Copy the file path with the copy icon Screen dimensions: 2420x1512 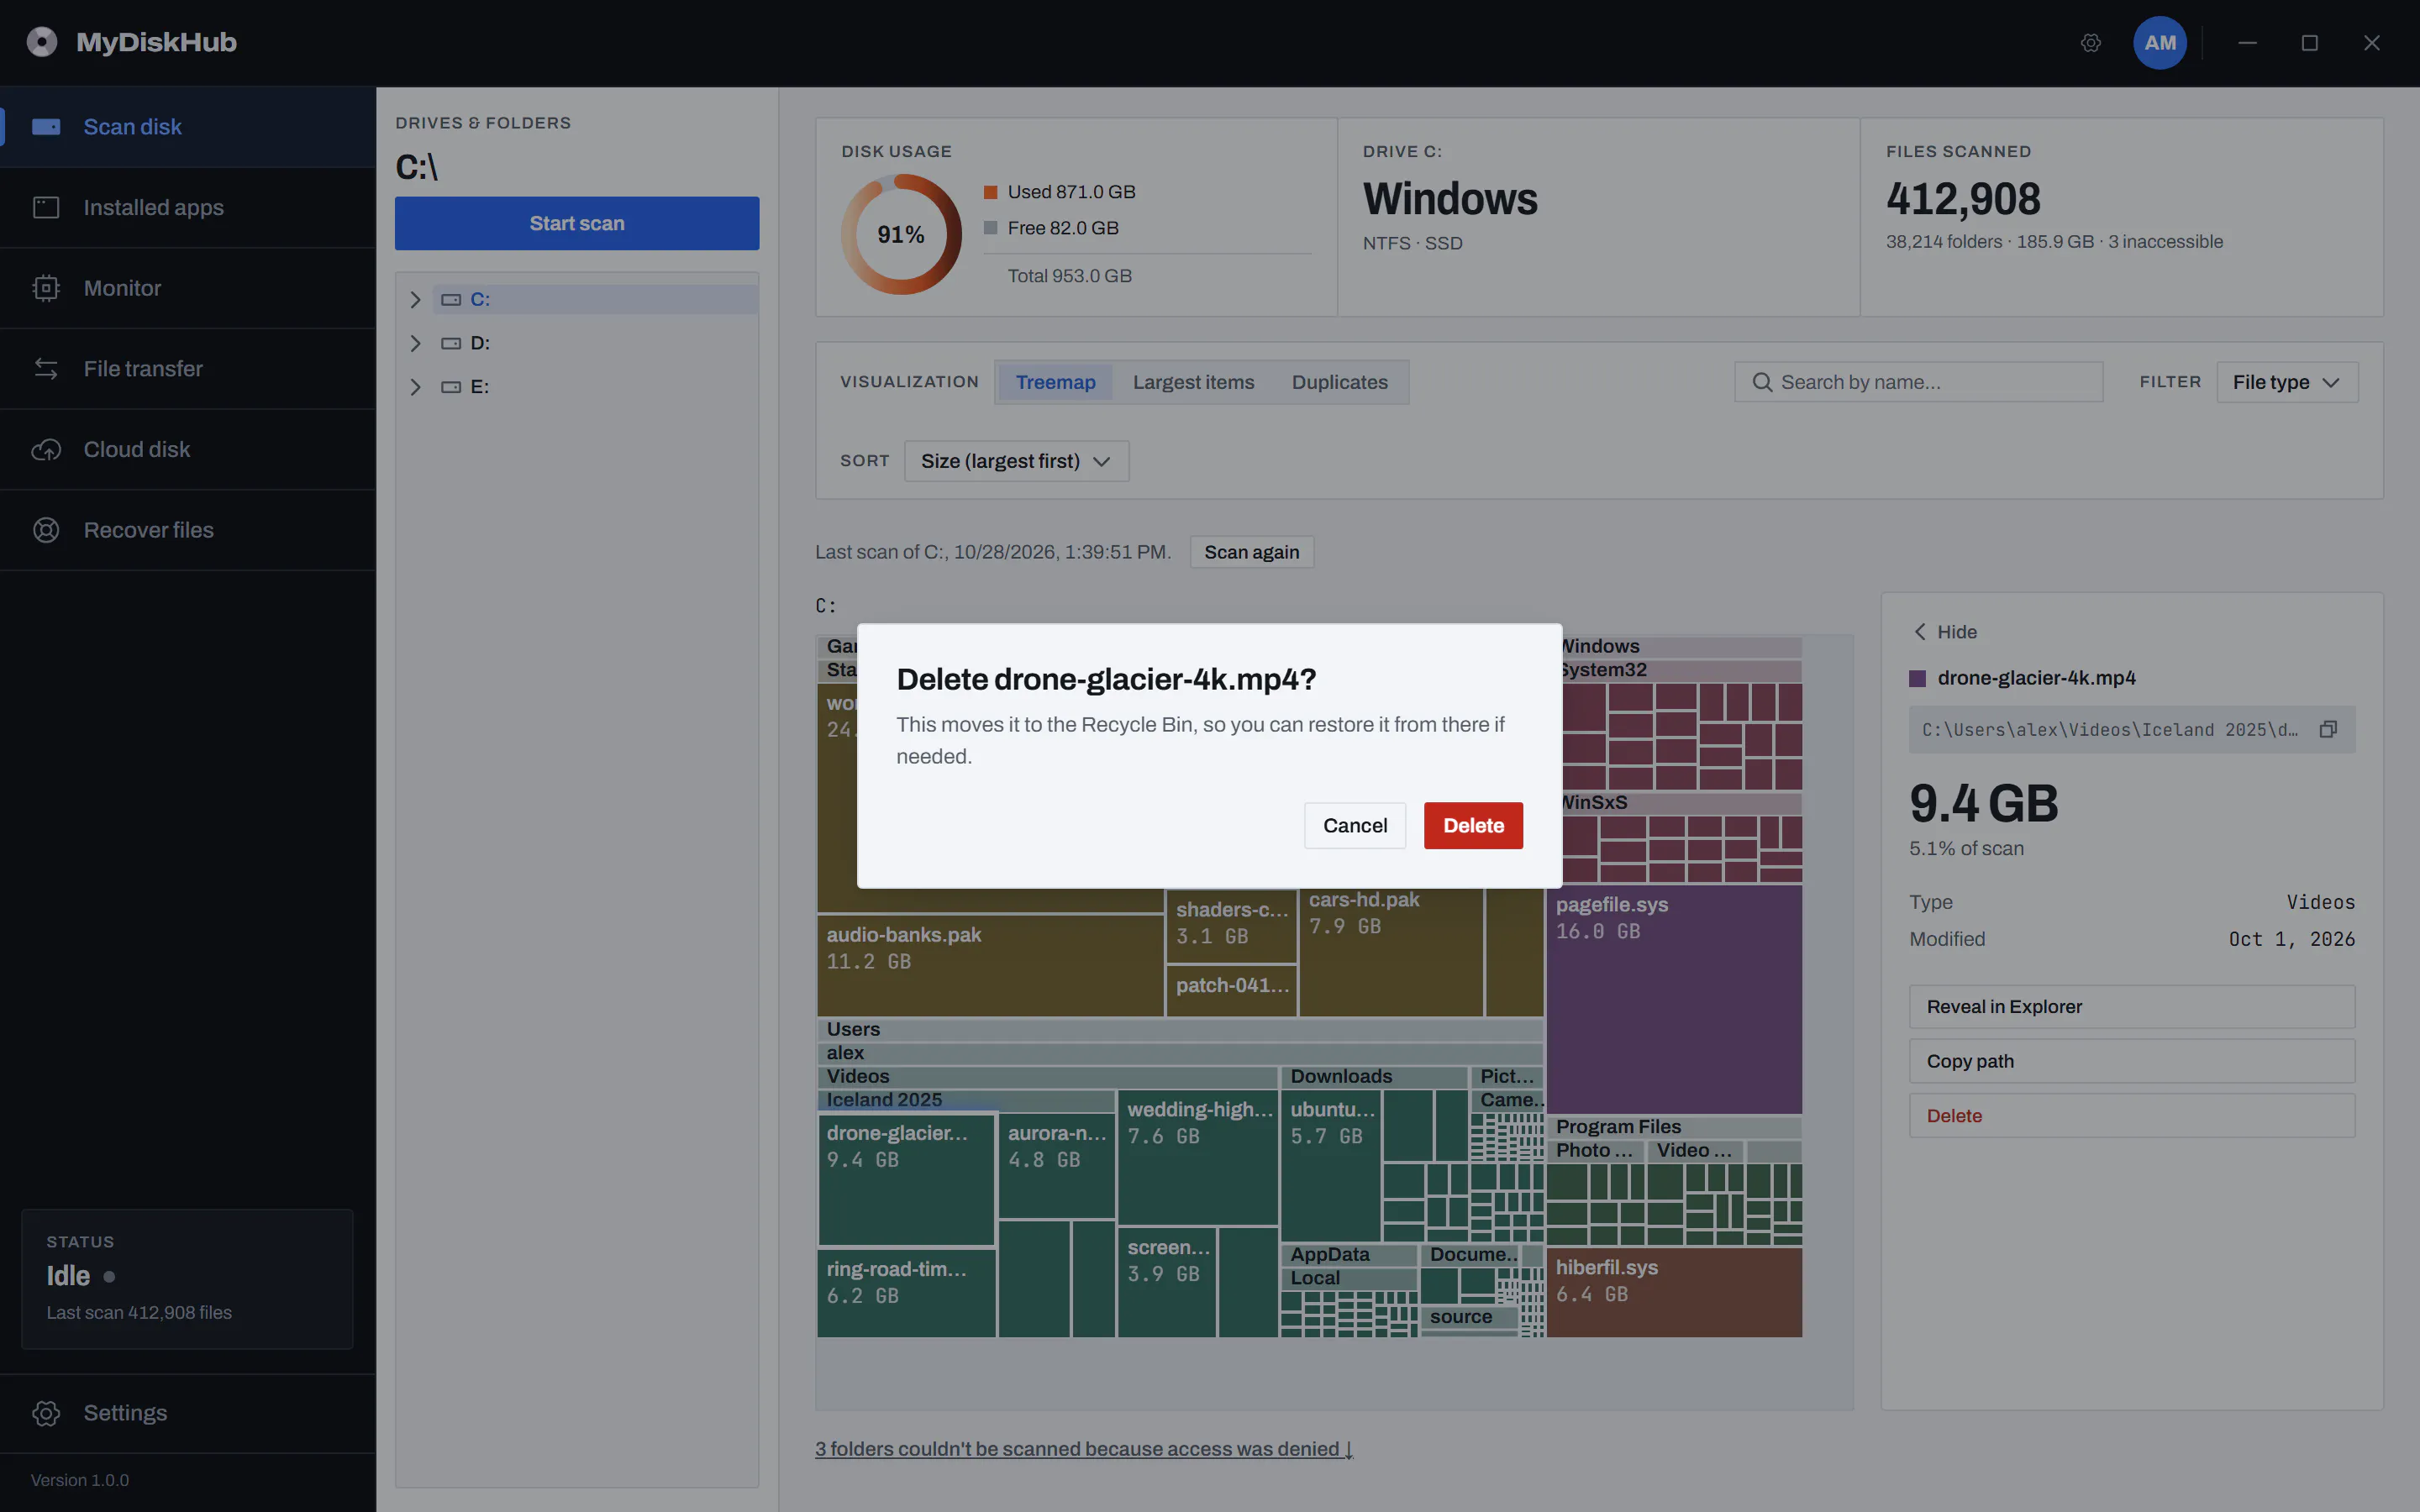[2328, 729]
